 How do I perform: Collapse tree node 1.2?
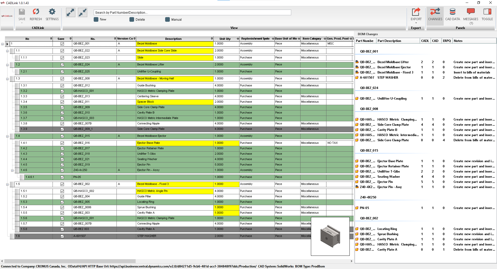(x=8, y=65)
